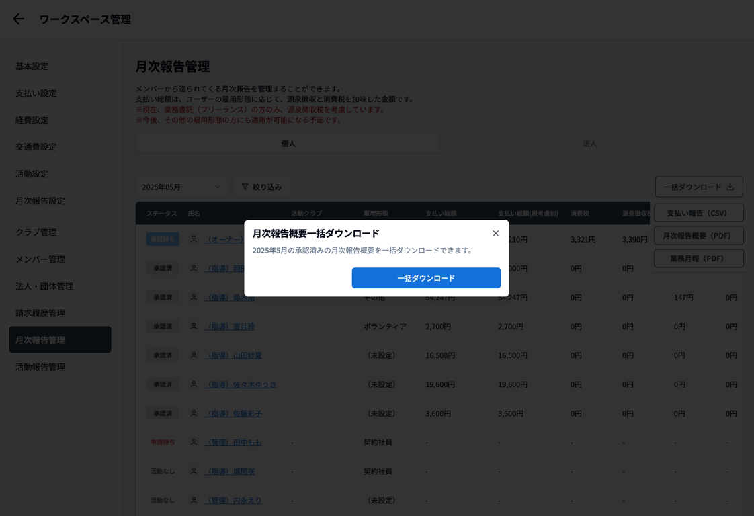This screenshot has height=516, width=754.
Task: Open the 2025年05月 month dropdown
Action: click(181, 187)
